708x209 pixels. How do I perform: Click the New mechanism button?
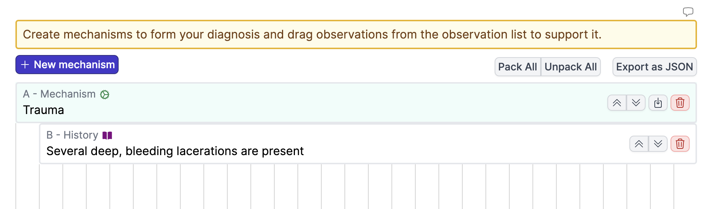(x=67, y=65)
